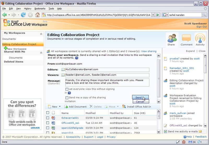Image resolution: width=209 pixels, height=145 pixels.
Task: Open the Bookmarks menu
Action: (40, 9)
